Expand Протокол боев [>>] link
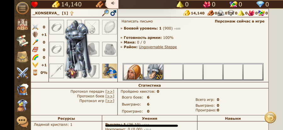This screenshot has height=130, width=283. click(110, 96)
